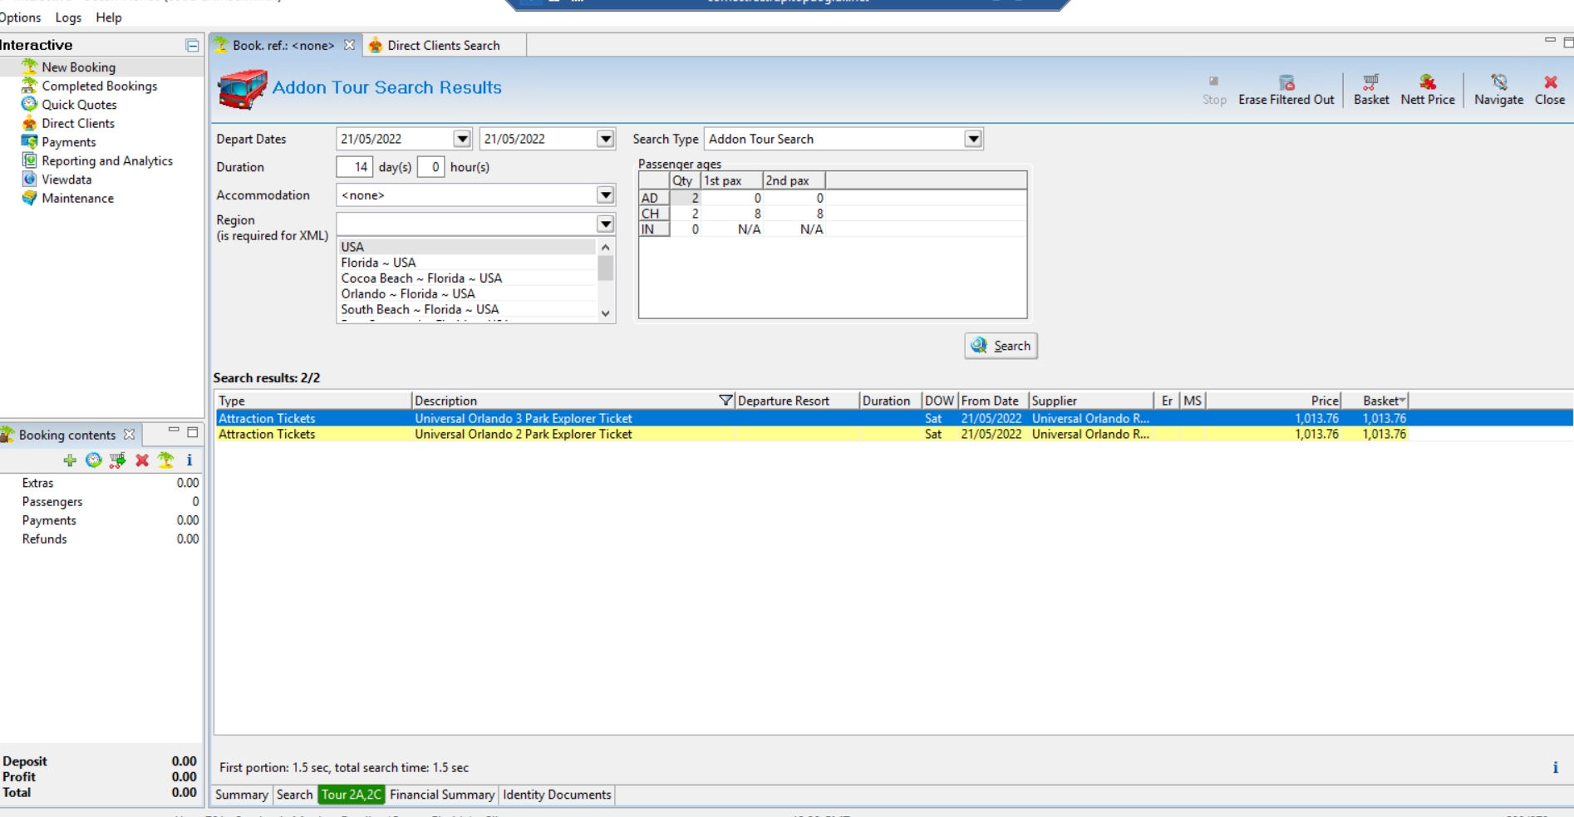Expand the Search Type dropdown
The image size is (1574, 817).
tap(973, 139)
